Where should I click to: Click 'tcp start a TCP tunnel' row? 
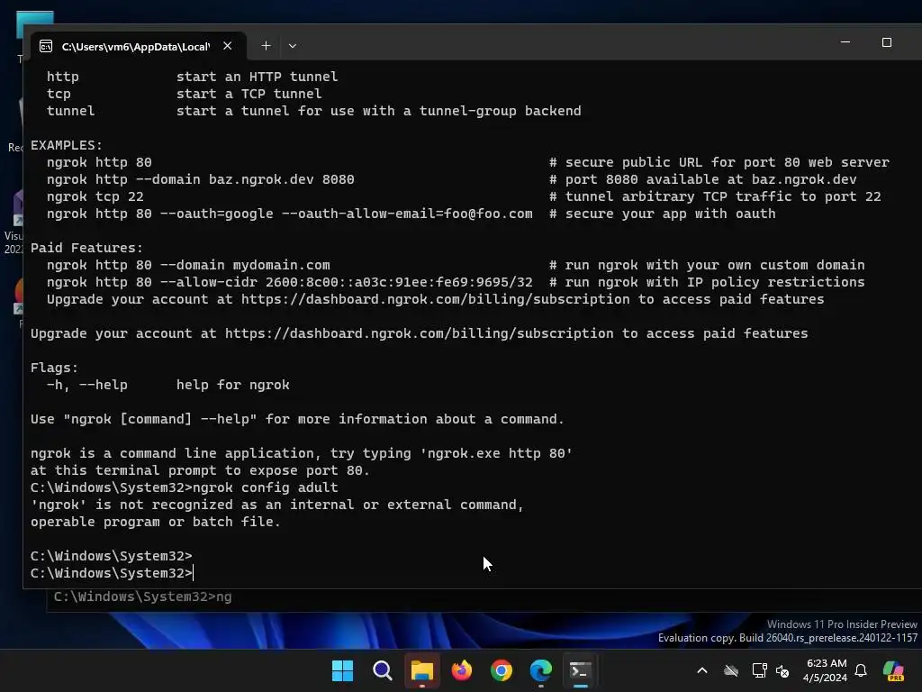click(x=184, y=94)
